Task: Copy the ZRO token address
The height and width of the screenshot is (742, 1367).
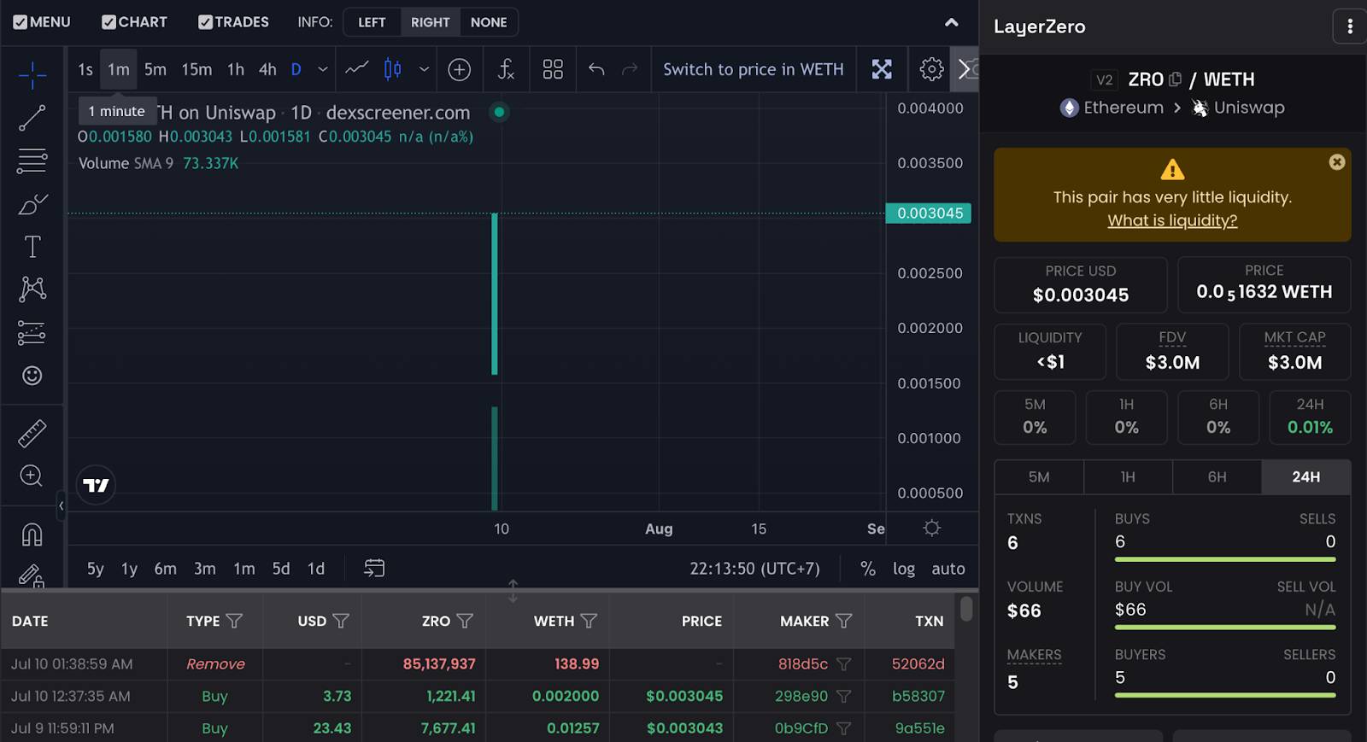Action: (x=1176, y=79)
